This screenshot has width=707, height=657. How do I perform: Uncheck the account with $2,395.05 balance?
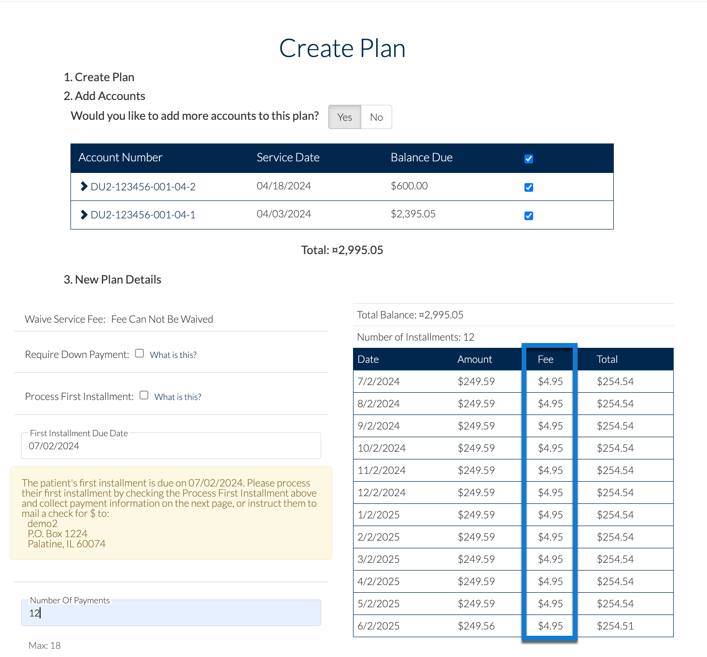(528, 216)
